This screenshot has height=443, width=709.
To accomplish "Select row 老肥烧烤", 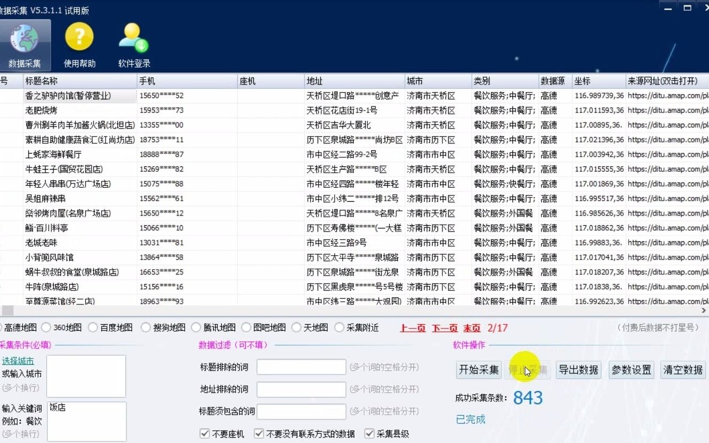I will point(353,110).
